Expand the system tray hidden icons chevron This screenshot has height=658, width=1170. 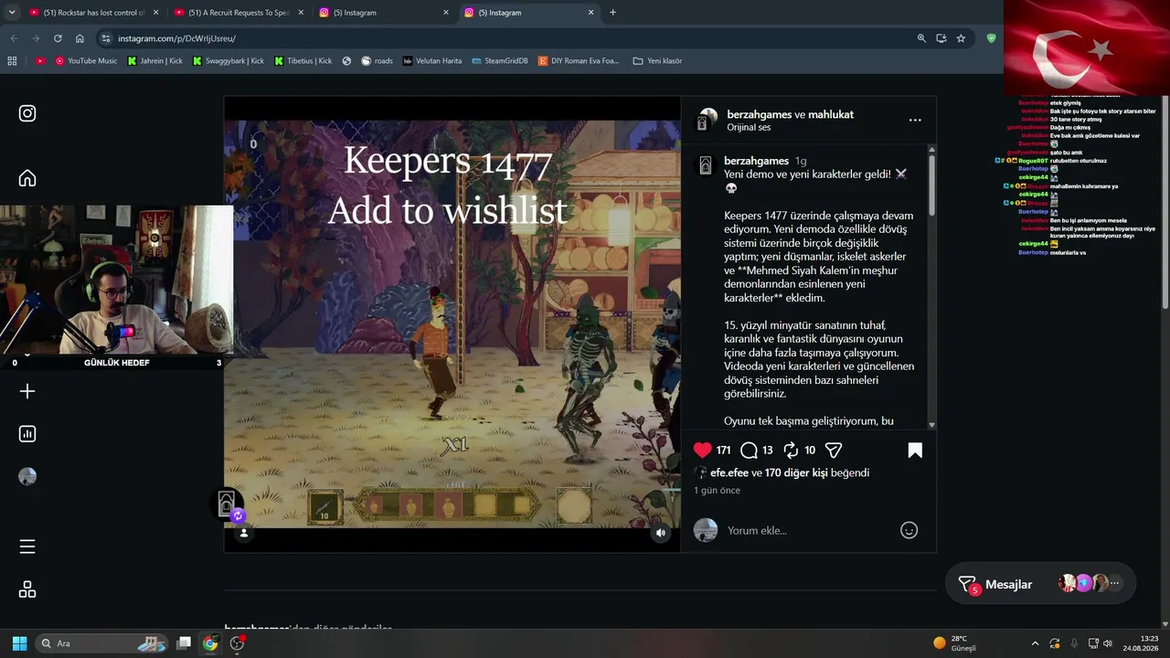click(x=1035, y=643)
